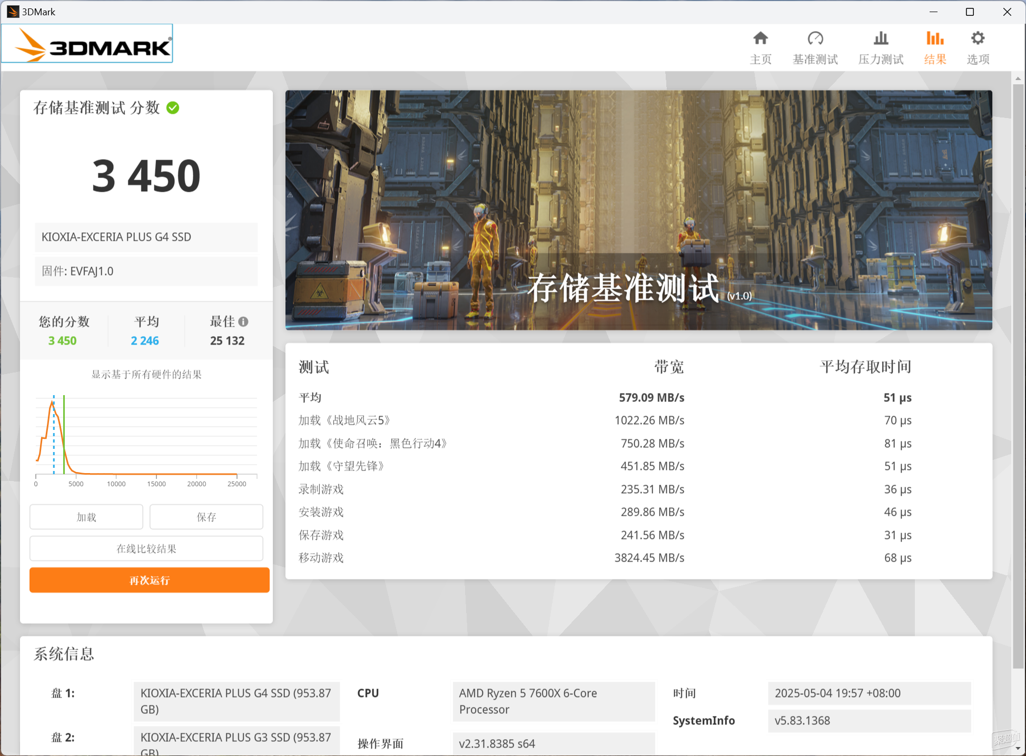1026x756 pixels.
Task: Click the orange 再次运行 run again button
Action: (150, 580)
